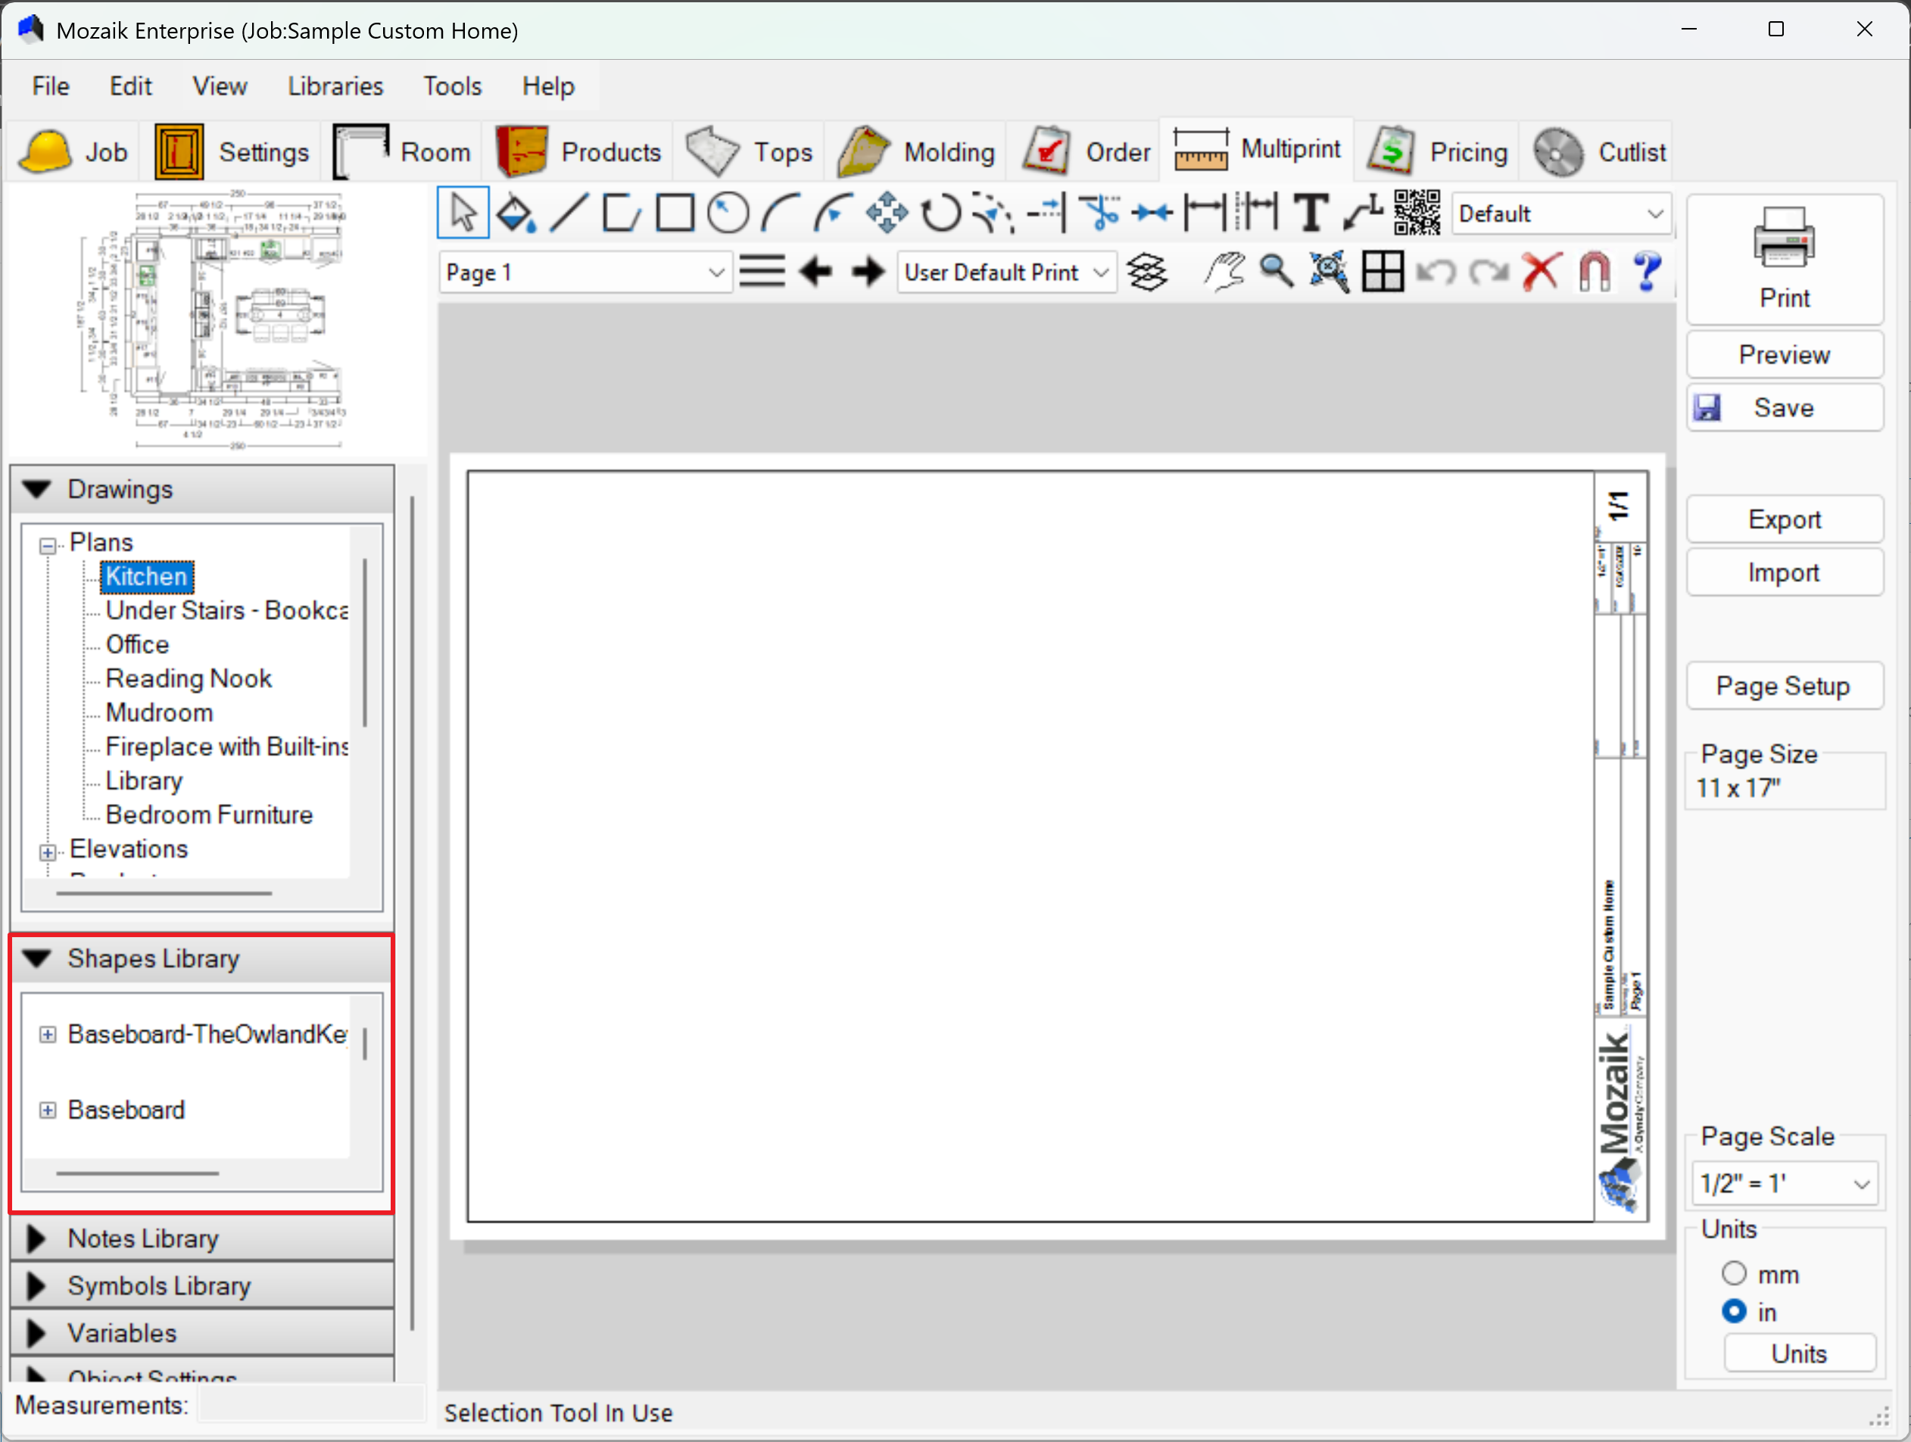
Task: Select the mm units radio button
Action: tap(1733, 1274)
